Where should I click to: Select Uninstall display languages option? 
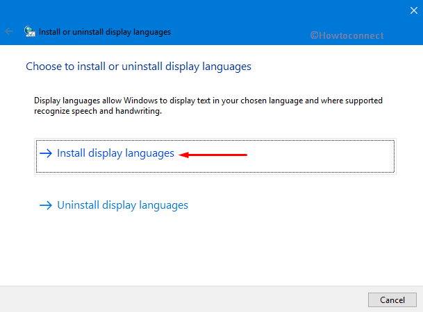122,205
